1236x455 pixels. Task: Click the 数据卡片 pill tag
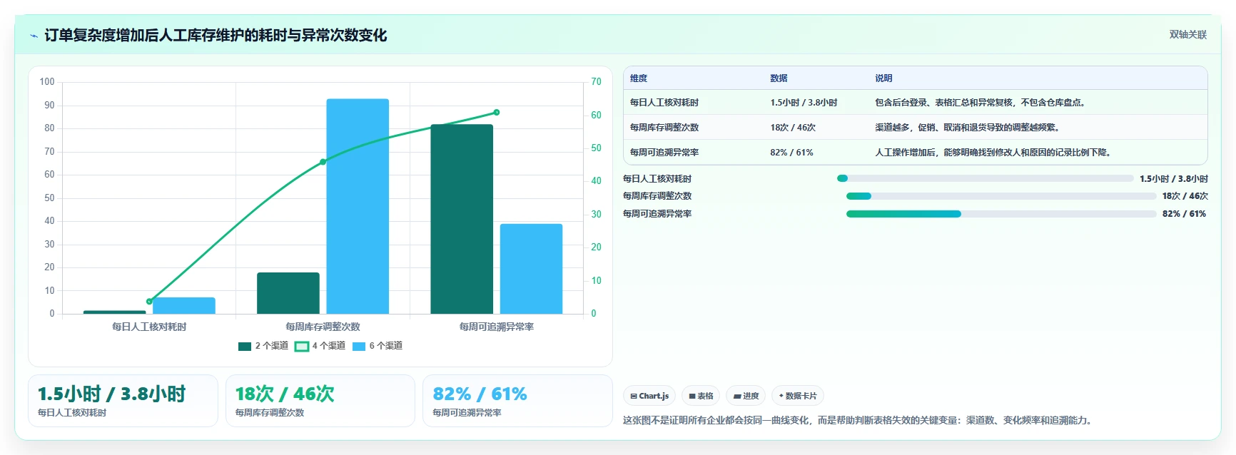point(798,396)
